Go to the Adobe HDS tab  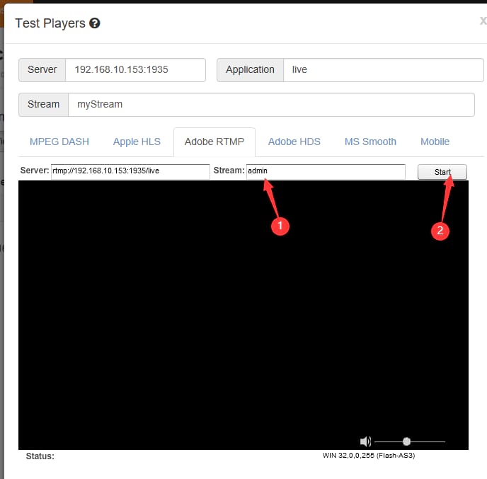[294, 142]
